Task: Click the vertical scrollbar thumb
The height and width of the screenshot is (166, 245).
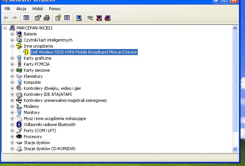Action: [235, 81]
